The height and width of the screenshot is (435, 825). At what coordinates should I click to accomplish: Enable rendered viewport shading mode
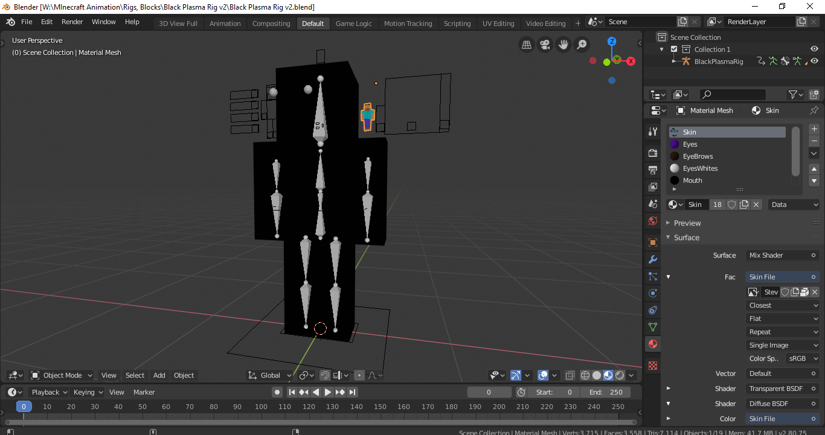pyautogui.click(x=619, y=375)
